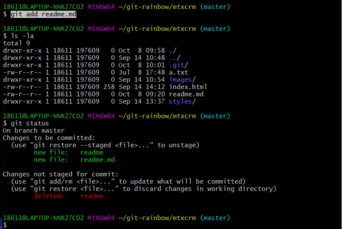Click the 'discard changes in working directory' hint
The height and width of the screenshot is (229, 342).
coord(144,189)
